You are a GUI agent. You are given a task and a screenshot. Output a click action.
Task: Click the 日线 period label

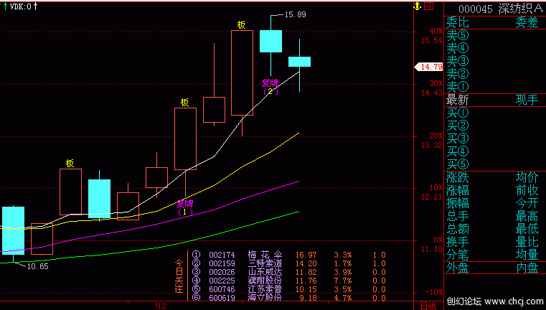point(428,306)
